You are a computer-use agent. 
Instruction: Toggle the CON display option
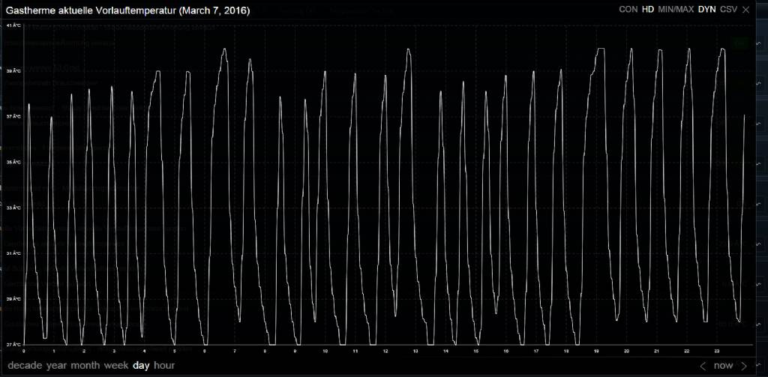click(628, 10)
